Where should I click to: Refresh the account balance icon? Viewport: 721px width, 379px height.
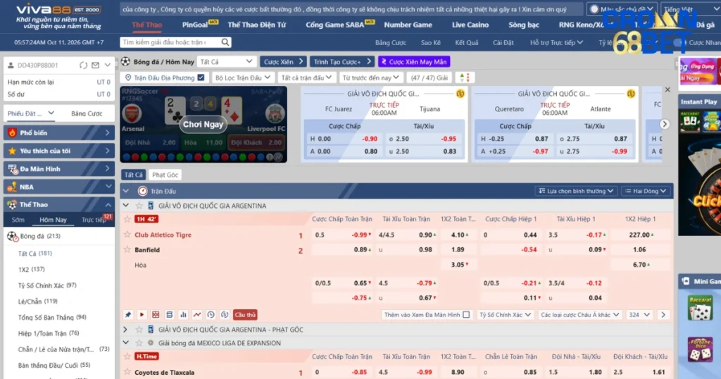point(83,66)
